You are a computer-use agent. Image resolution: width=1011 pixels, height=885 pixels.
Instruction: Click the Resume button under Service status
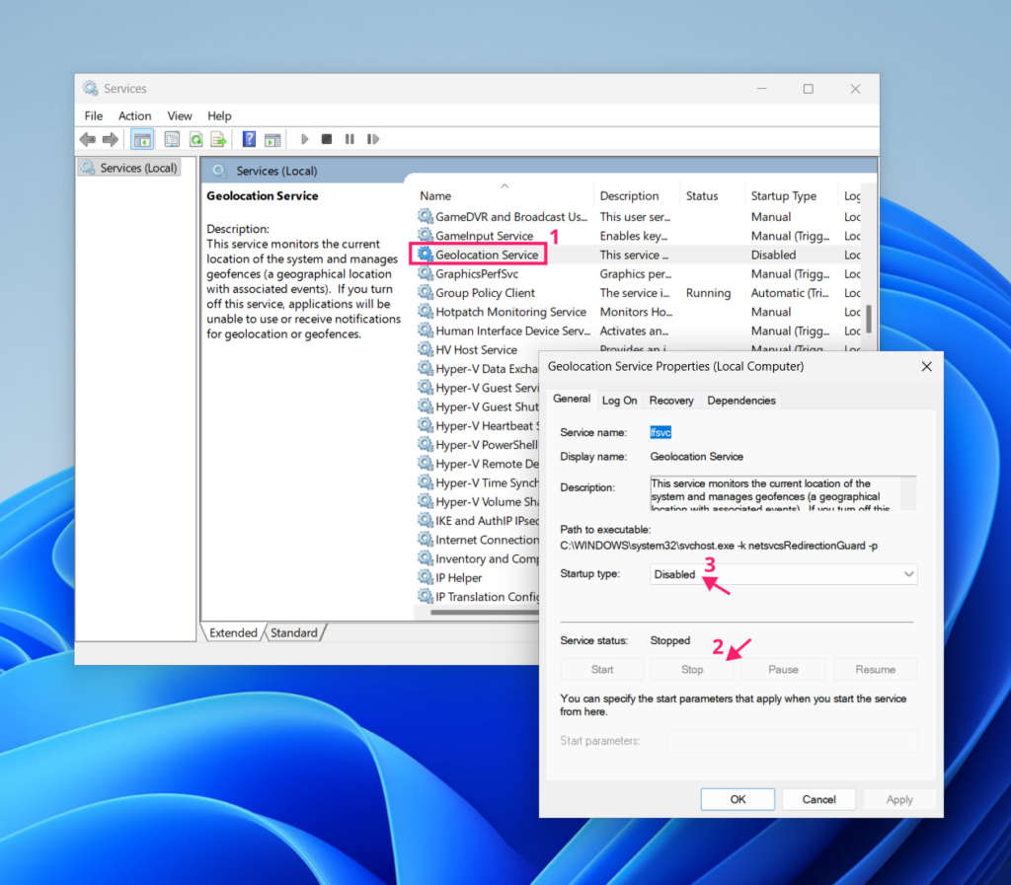[875, 669]
